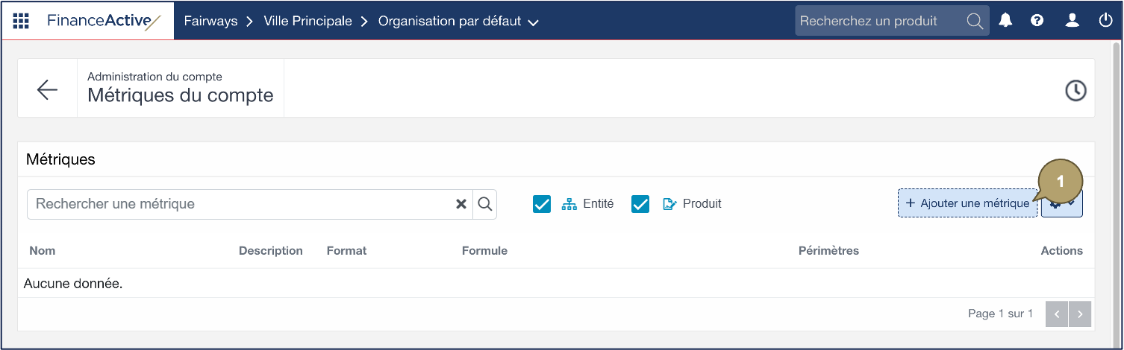Open the help question mark icon
This screenshot has height=350, width=1124.
point(1037,21)
